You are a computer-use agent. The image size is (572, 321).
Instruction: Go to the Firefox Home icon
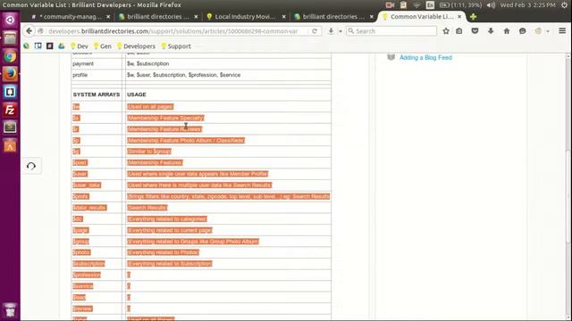[x=507, y=31]
